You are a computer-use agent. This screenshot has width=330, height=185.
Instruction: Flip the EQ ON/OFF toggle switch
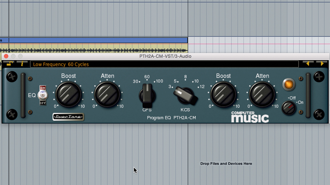tap(43, 95)
